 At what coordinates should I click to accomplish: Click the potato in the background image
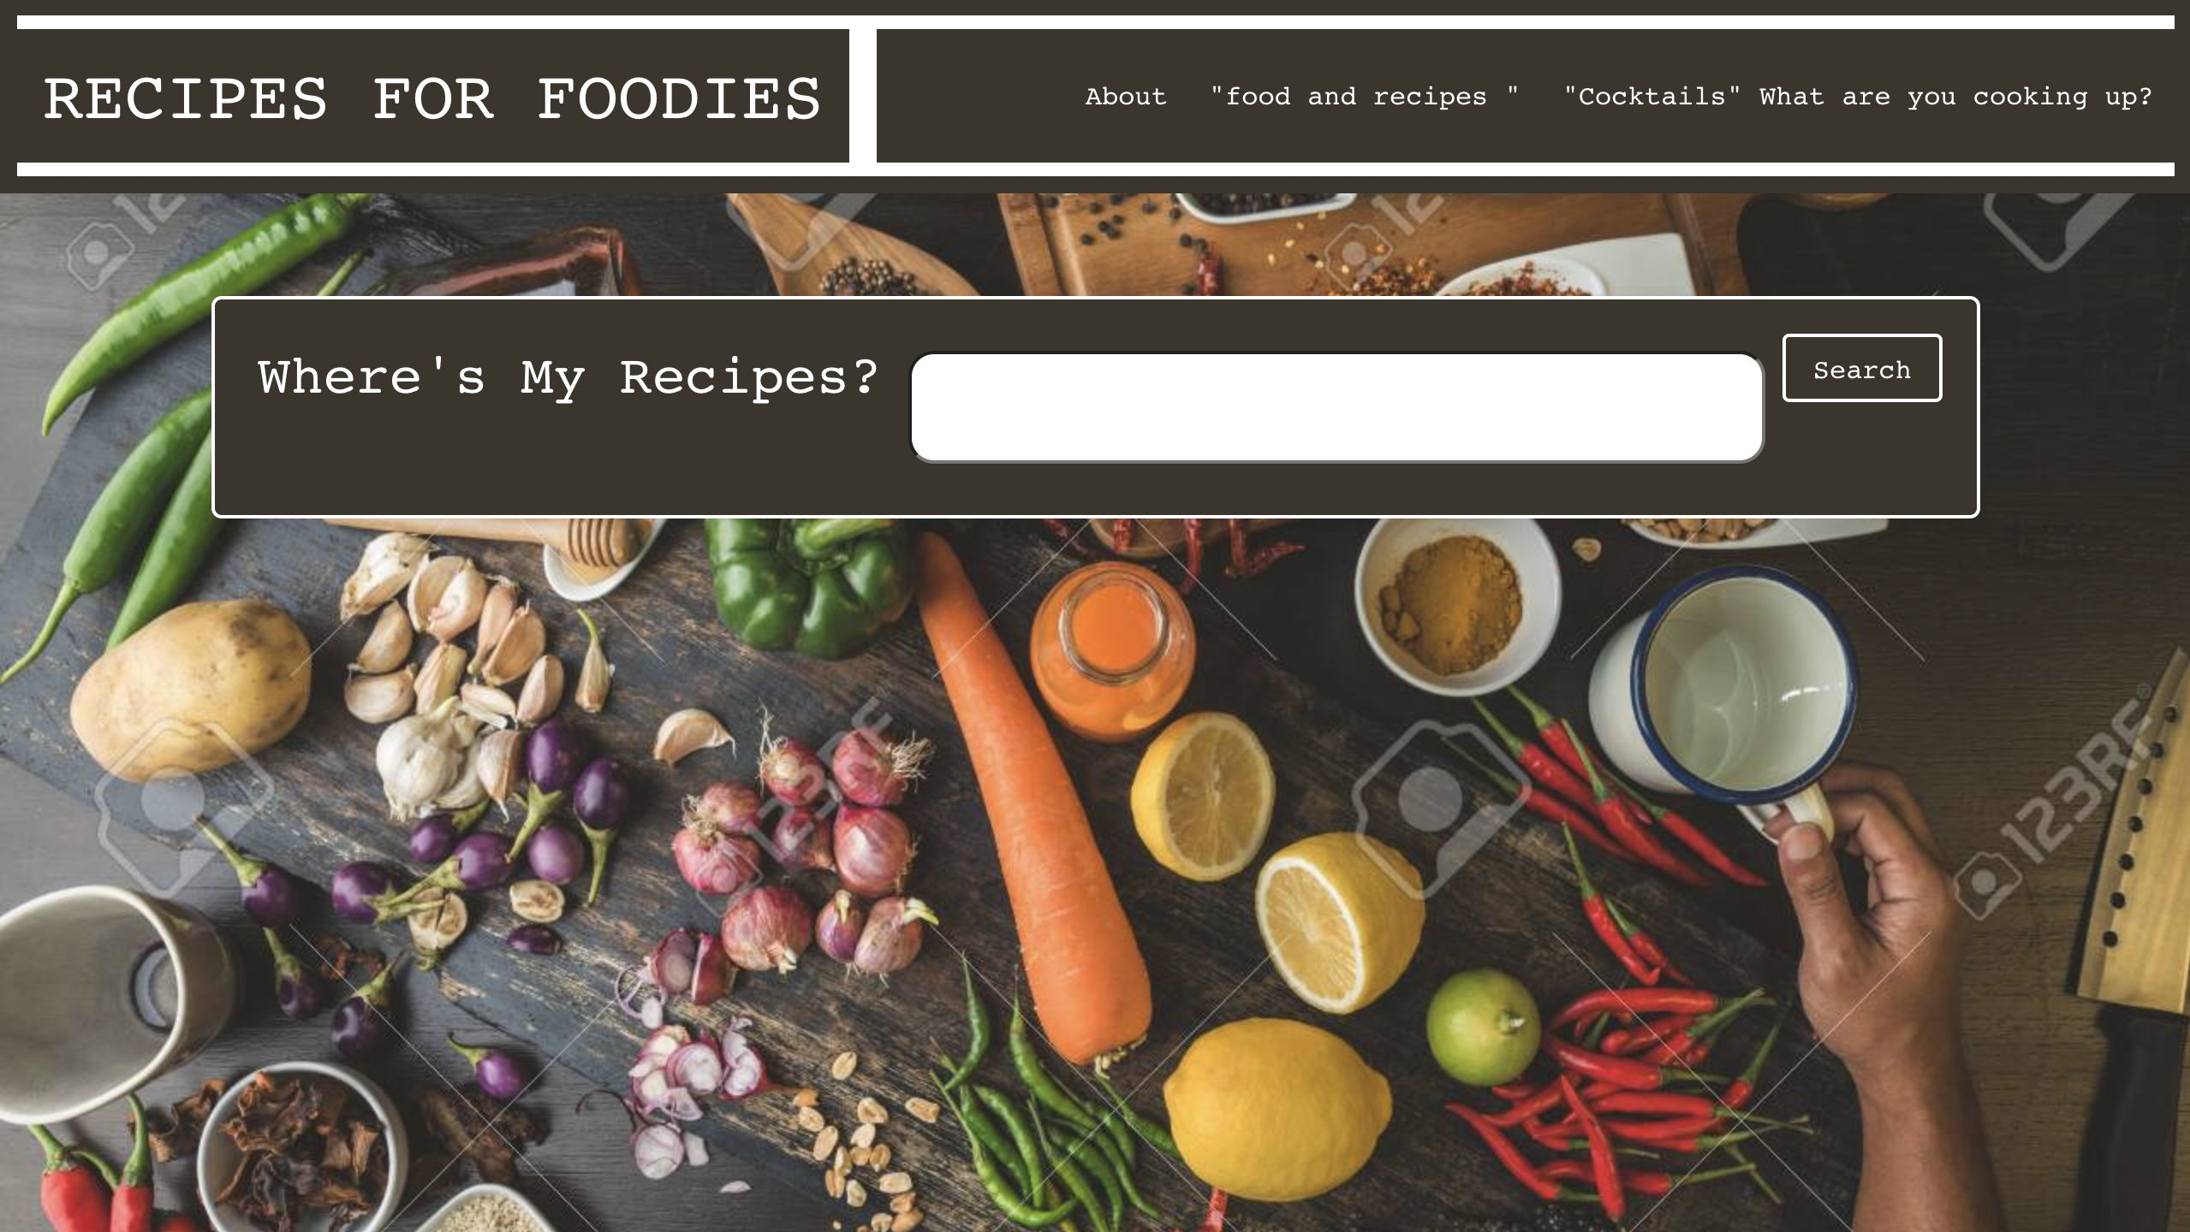[190, 689]
